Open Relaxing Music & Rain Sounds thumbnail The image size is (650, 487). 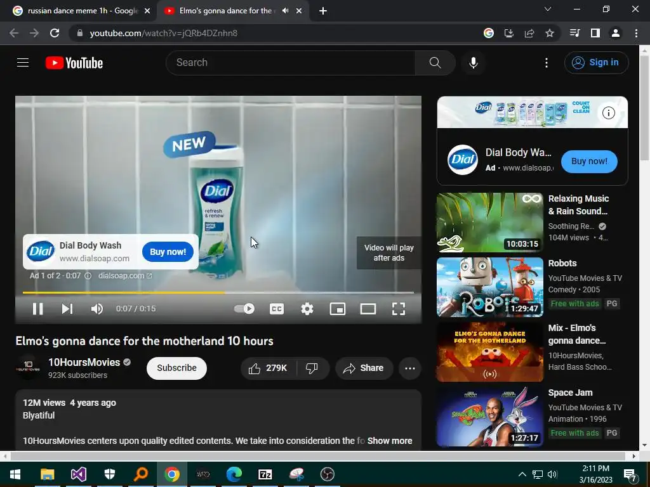(x=489, y=223)
